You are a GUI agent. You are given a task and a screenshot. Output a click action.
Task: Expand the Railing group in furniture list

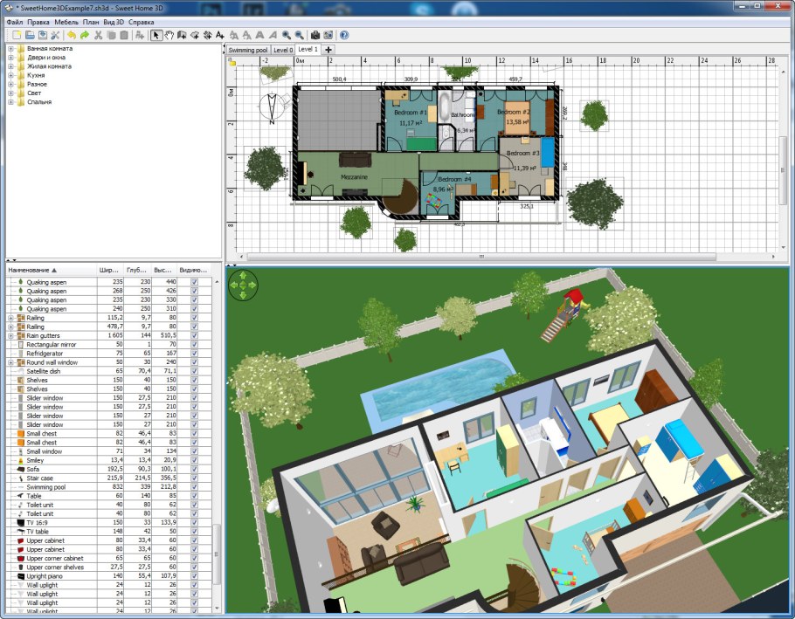point(10,319)
